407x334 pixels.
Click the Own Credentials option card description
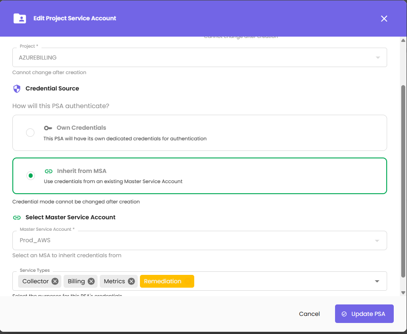click(125, 139)
